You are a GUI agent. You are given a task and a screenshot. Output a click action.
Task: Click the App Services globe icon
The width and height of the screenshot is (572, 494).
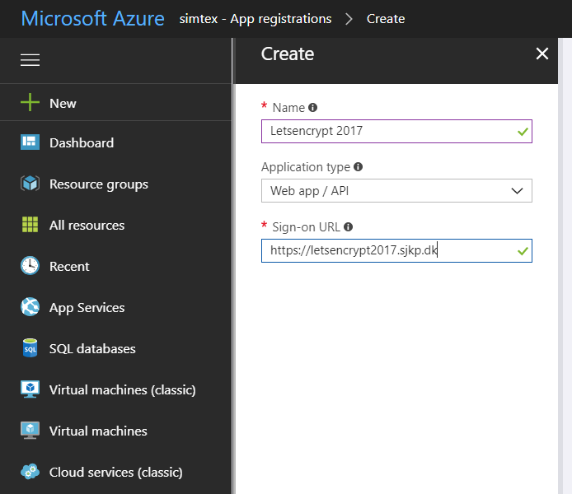click(x=30, y=307)
